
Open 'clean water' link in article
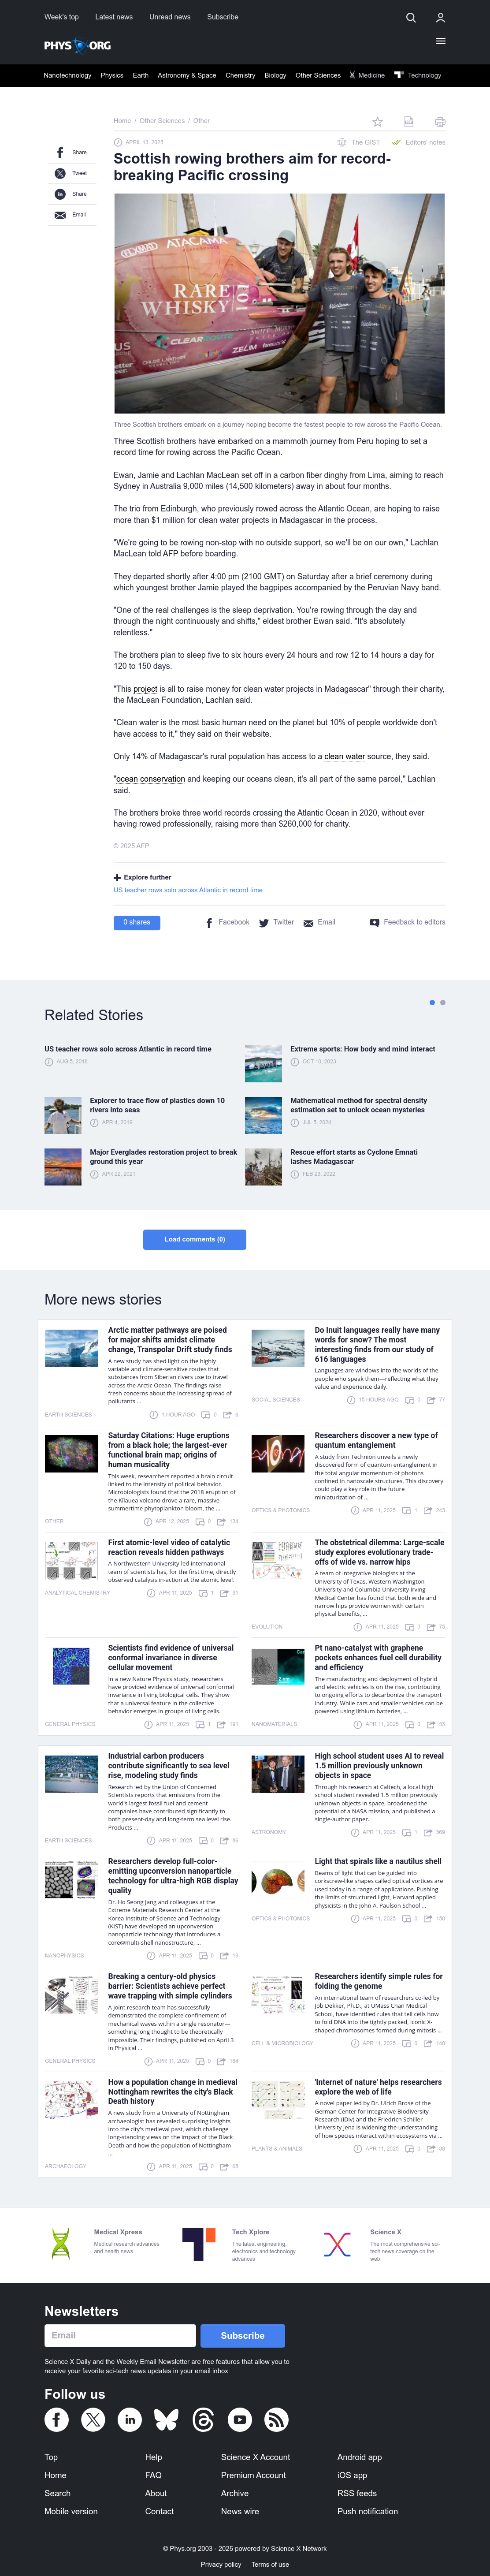[345, 756]
